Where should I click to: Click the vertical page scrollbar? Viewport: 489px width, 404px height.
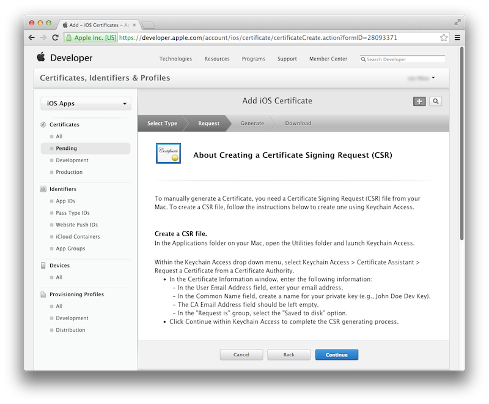coord(462,143)
